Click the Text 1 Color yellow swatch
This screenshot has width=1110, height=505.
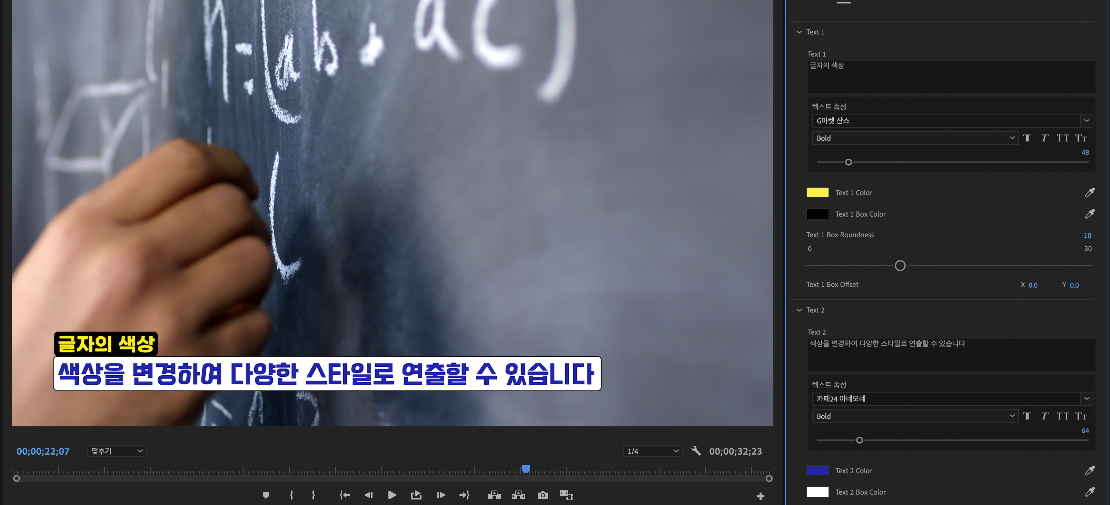coord(817,192)
